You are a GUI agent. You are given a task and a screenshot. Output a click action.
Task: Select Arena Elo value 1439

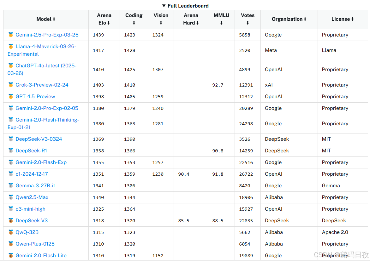tap(98, 35)
